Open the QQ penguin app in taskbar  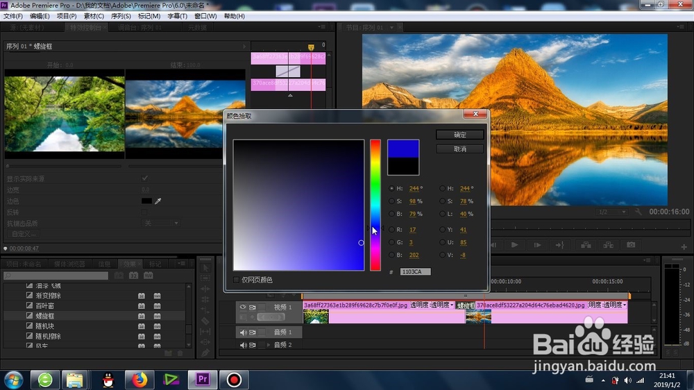(x=108, y=380)
